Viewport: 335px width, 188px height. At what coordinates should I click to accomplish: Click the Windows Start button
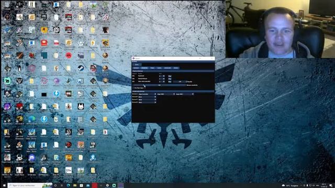click(4, 185)
